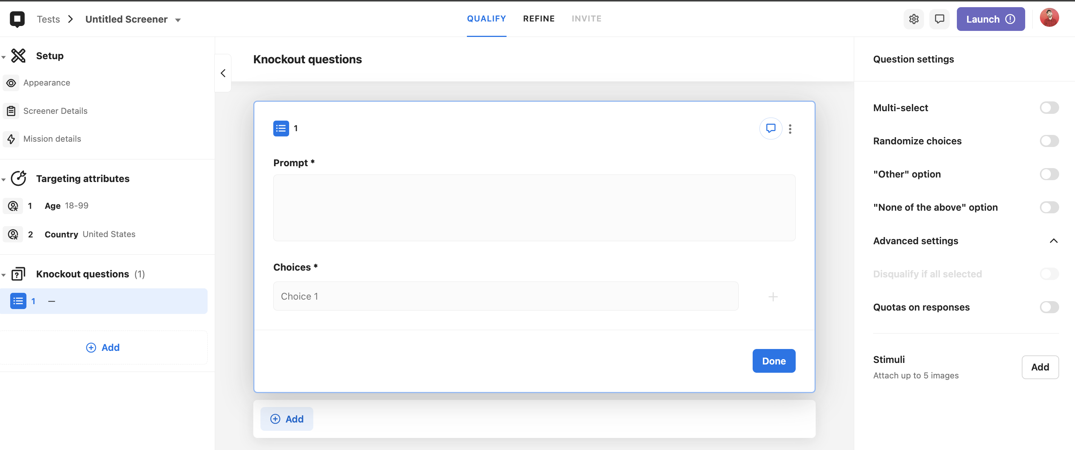Open the comment bubble on question 1
1075x450 pixels.
point(771,129)
